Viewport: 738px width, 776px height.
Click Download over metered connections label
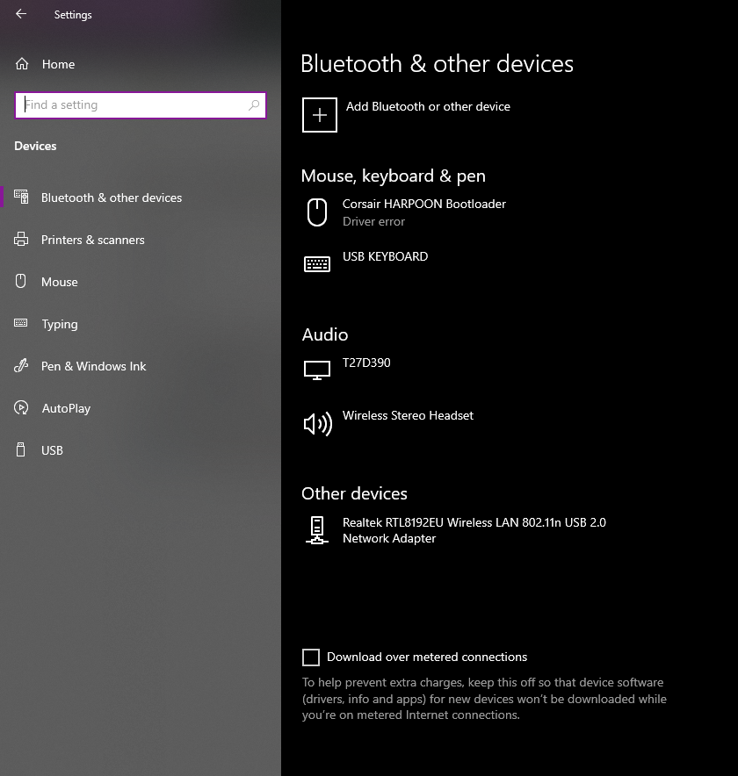coord(427,657)
